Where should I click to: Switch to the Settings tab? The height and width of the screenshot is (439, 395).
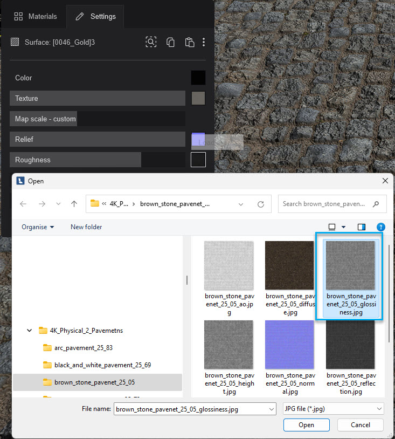[x=95, y=16]
